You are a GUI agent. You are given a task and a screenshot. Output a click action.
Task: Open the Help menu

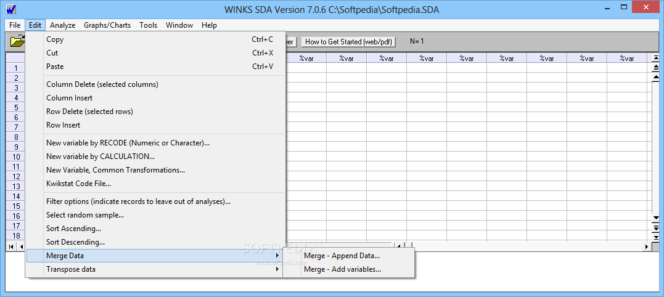(209, 25)
